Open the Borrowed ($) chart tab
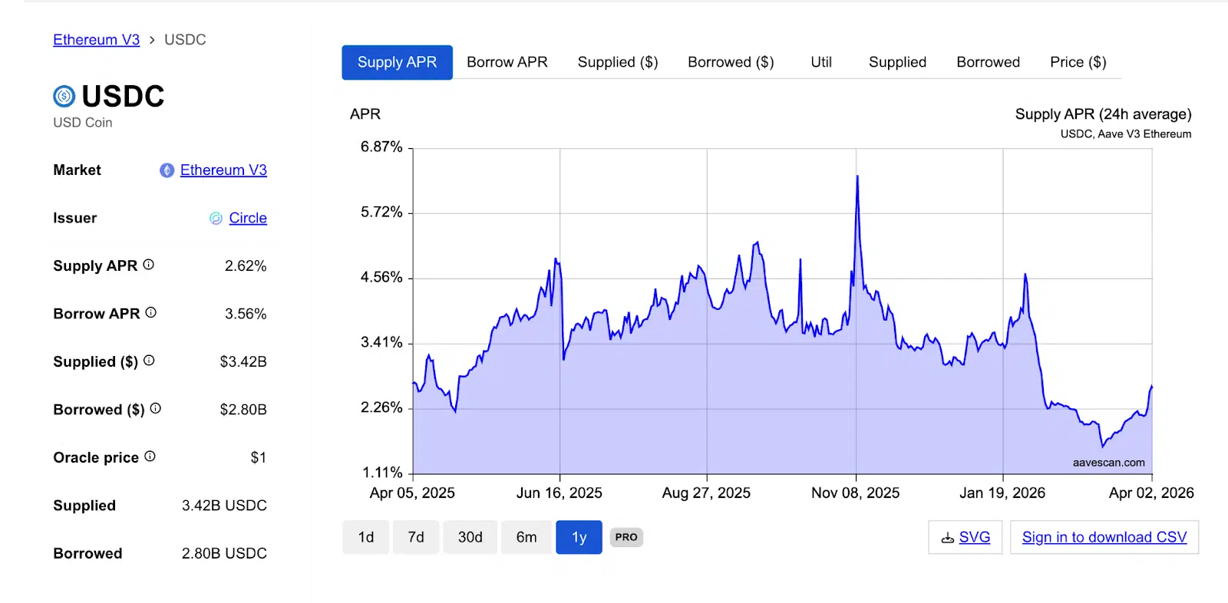The image size is (1228, 603). point(731,62)
